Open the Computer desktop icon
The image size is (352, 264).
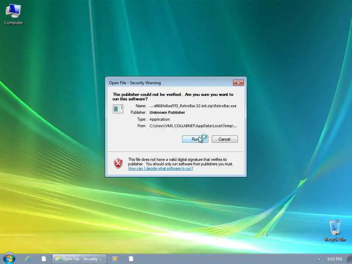pos(13,14)
